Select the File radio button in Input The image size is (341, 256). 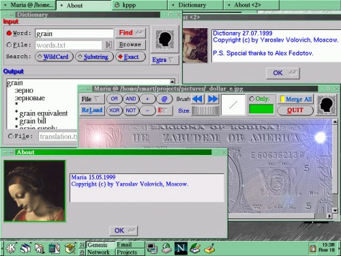(x=9, y=45)
